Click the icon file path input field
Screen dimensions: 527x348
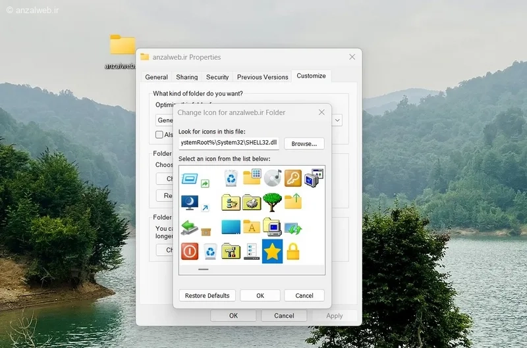pyautogui.click(x=229, y=143)
